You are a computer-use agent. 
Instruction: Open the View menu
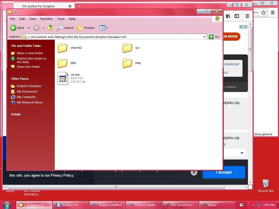pos(33,19)
